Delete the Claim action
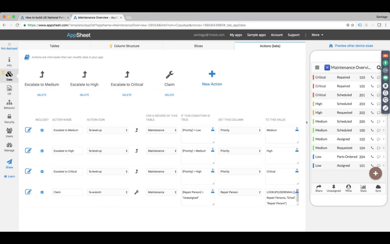 pyautogui.click(x=169, y=95)
